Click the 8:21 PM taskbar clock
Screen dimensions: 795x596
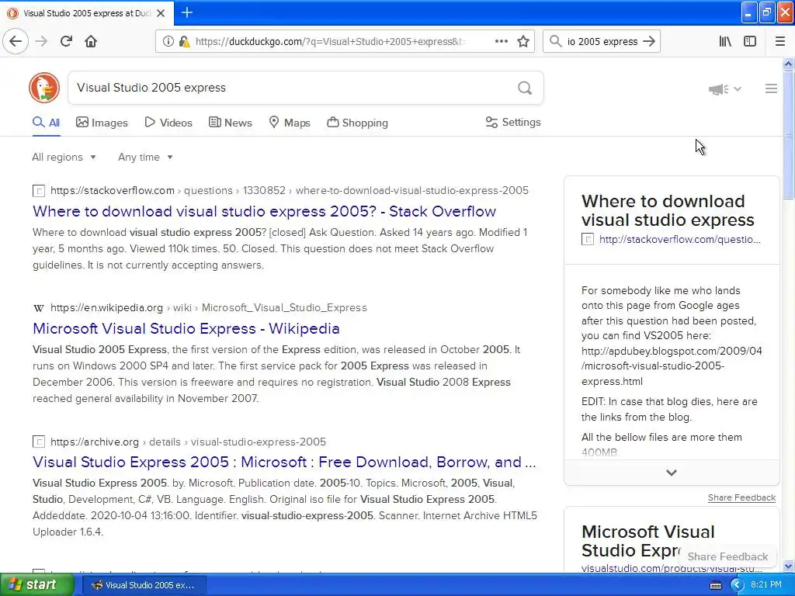766,585
